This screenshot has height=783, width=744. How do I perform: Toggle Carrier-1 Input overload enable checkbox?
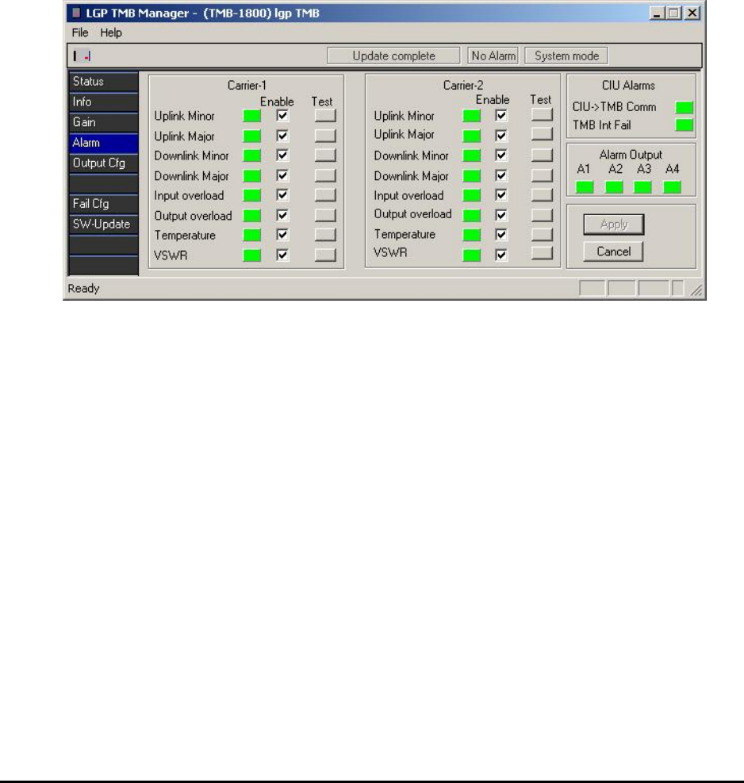coord(282,194)
